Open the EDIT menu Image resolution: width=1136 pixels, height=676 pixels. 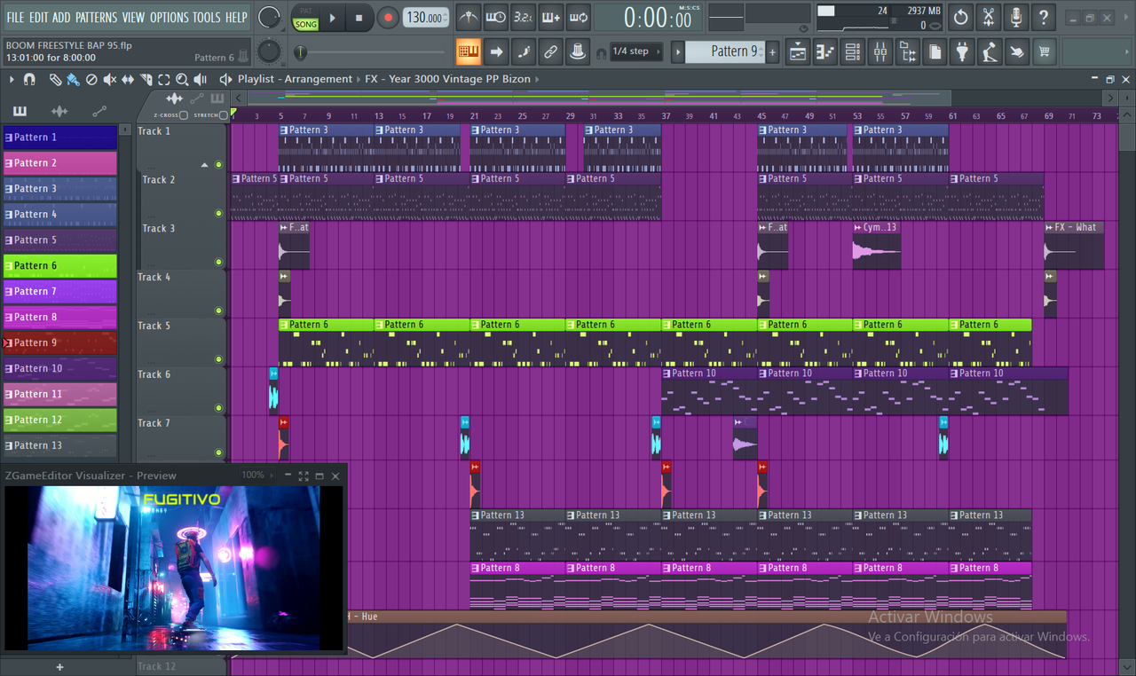coord(38,17)
